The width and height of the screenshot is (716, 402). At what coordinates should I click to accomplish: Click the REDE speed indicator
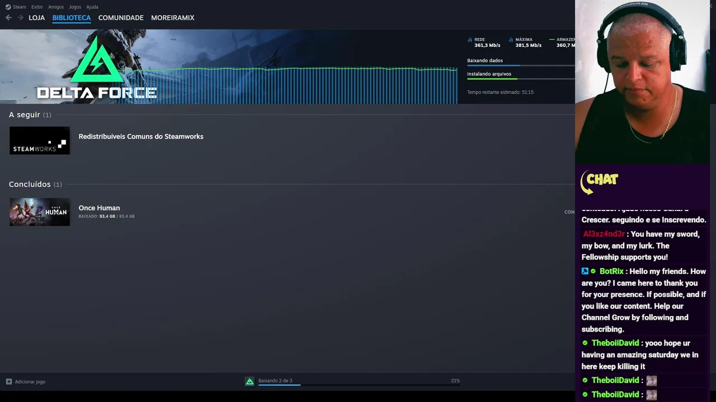[x=484, y=42]
